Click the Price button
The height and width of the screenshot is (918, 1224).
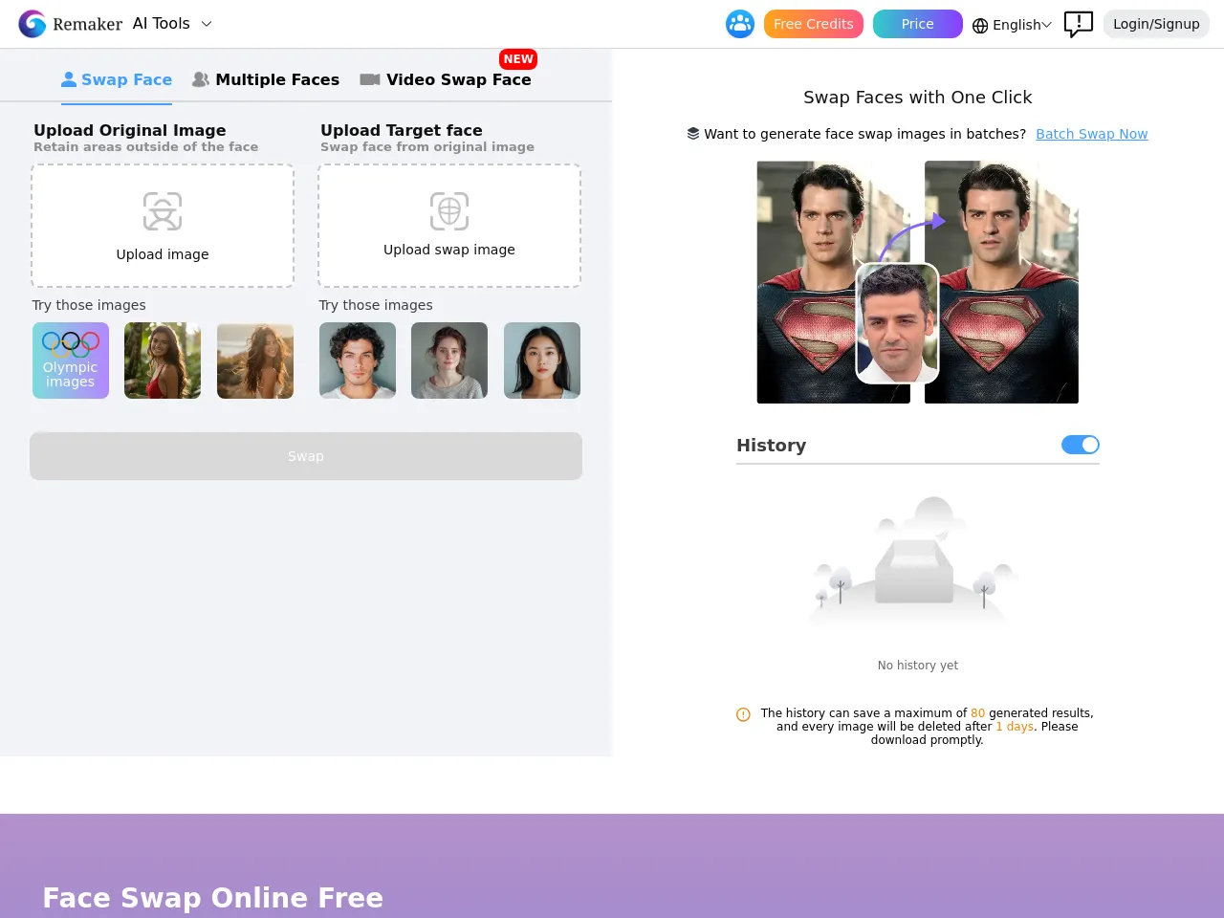917,24
